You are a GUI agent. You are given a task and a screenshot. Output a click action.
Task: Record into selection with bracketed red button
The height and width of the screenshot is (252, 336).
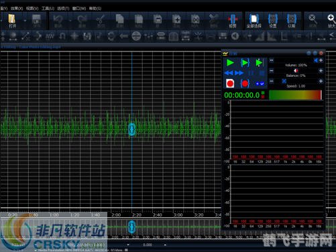245,84
